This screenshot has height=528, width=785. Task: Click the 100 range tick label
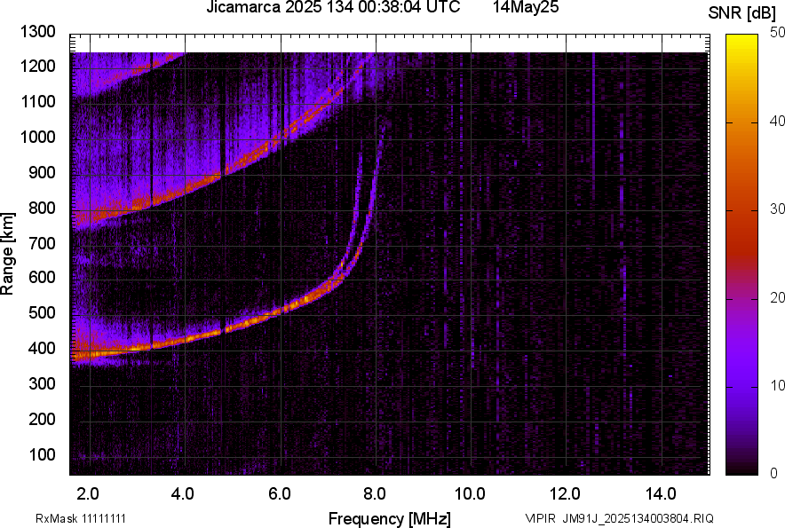[43, 454]
